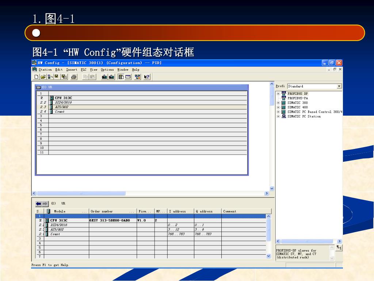Click the Open folder toolbar icon
The image size is (374, 281).
tap(43, 77)
